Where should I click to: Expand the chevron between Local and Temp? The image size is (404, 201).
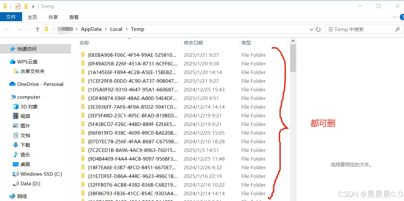point(126,29)
